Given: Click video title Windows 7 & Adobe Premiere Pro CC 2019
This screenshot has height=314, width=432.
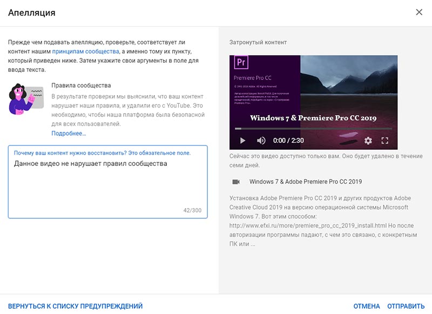Looking at the screenshot, I should [306, 182].
